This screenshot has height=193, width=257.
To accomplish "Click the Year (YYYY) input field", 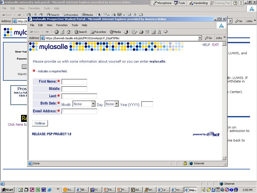I will point(147,104).
